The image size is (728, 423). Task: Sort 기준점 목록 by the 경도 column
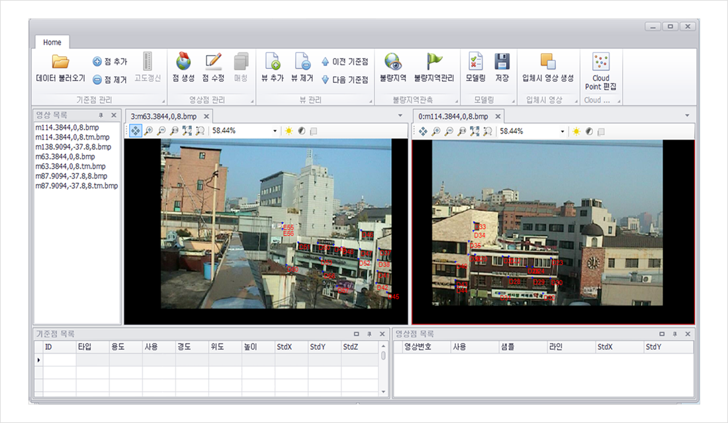tap(192, 347)
